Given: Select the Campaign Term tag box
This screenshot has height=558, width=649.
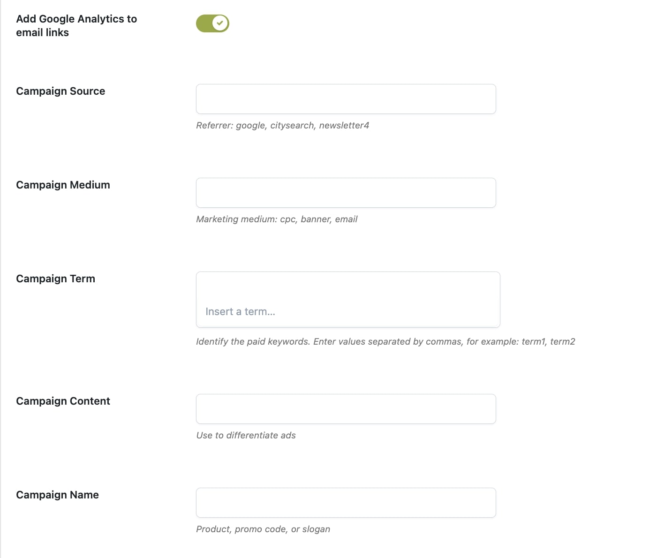Looking at the screenshot, I should coord(348,300).
